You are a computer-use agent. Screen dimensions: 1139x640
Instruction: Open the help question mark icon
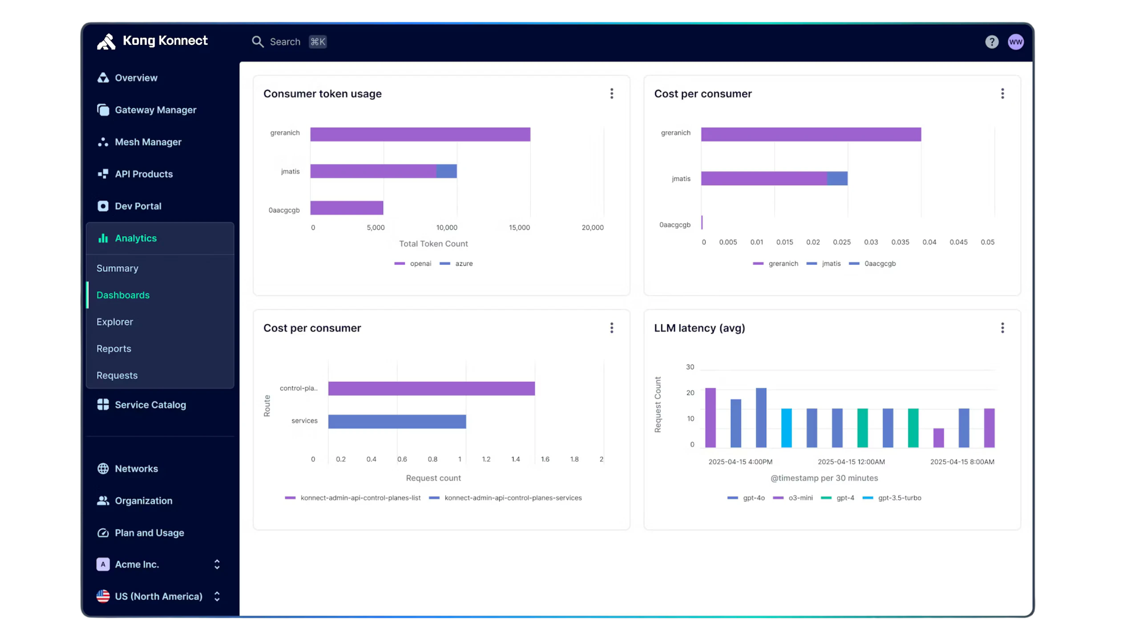click(992, 42)
